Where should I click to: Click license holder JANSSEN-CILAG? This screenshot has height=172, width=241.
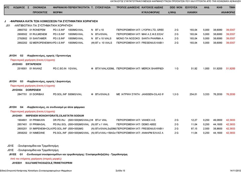click(x=152, y=94)
